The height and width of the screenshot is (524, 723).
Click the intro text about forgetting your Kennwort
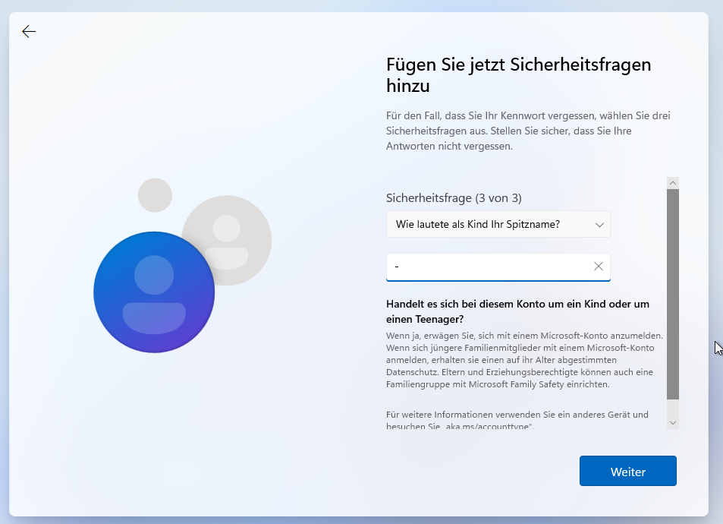tap(528, 131)
